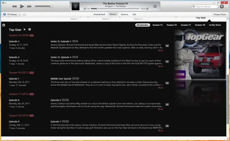Expand More for Middle East Special description
Viewport: 230px width, 141px height.
[x=161, y=88]
